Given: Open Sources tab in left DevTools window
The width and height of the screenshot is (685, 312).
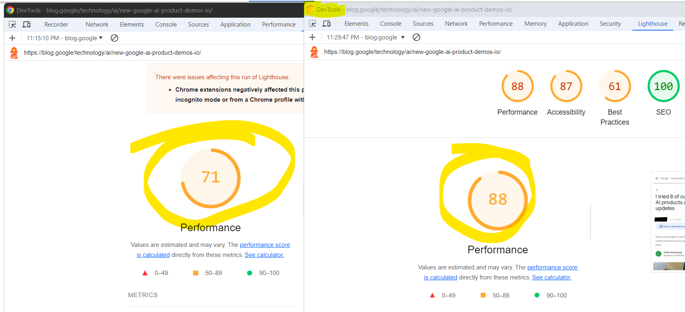Looking at the screenshot, I should coord(198,25).
